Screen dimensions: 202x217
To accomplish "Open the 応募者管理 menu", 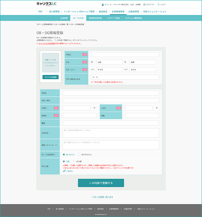I will [x=134, y=11].
